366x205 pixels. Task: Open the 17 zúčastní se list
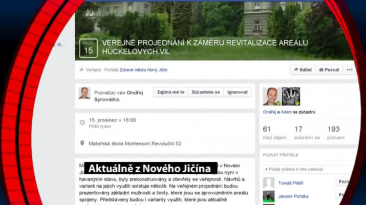point(306,133)
